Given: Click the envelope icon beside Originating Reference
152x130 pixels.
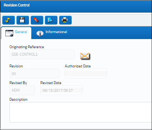Looking at the screenshot, I should click(85, 56).
